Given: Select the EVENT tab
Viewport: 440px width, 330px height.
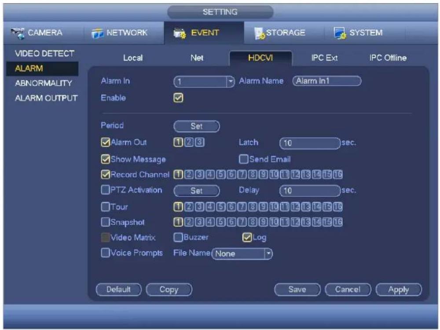Looking at the screenshot, I should coord(204,33).
